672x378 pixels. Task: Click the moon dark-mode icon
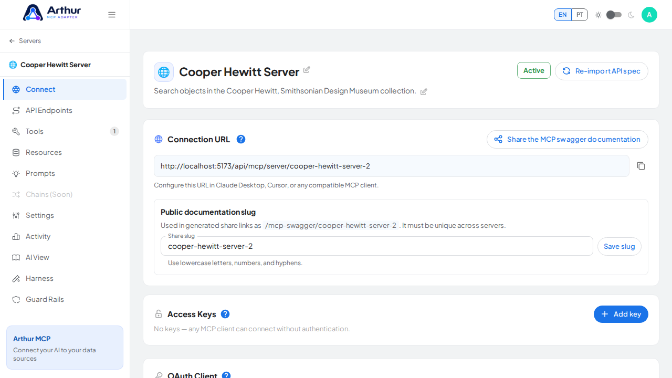(x=631, y=15)
